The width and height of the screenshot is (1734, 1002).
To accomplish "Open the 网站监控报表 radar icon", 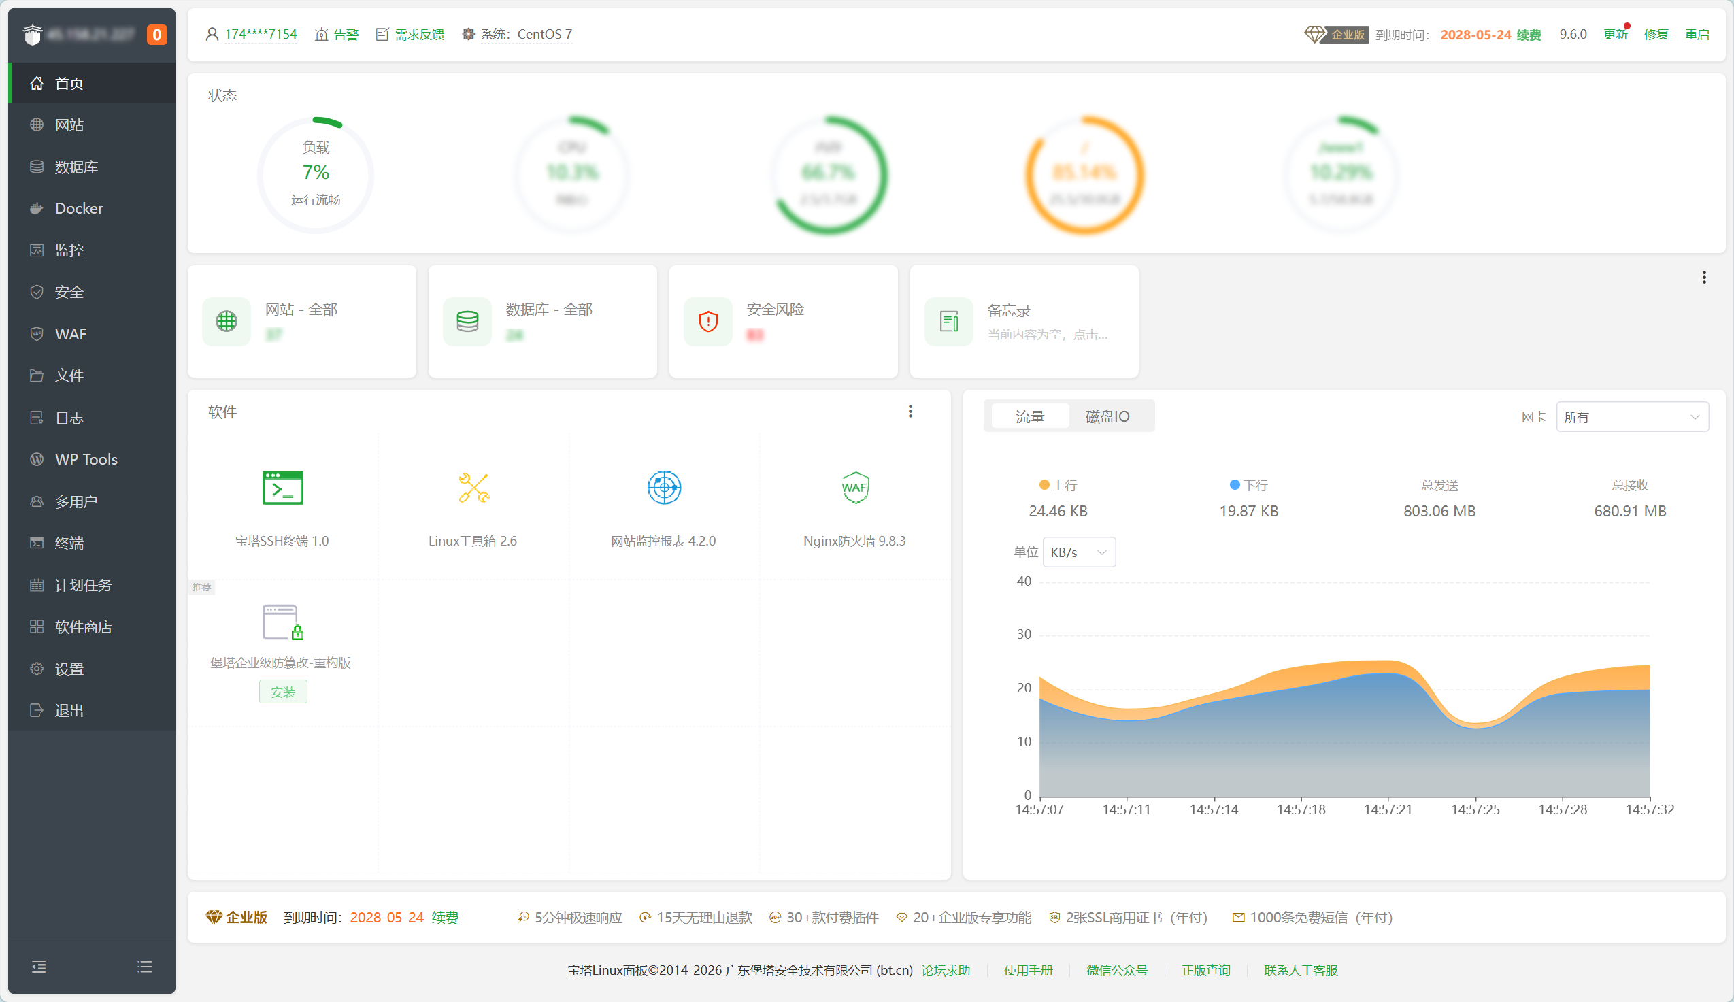I will (x=664, y=488).
